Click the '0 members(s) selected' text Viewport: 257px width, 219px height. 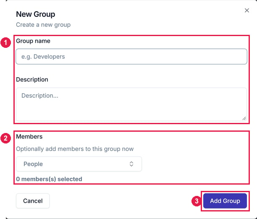49,179
